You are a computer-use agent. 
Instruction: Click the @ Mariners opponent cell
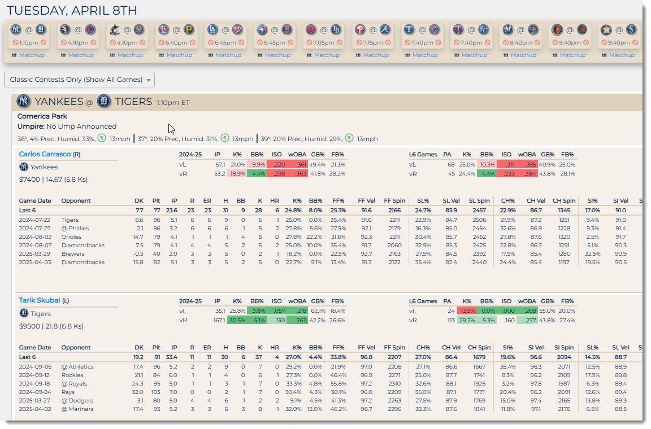[x=77, y=409]
